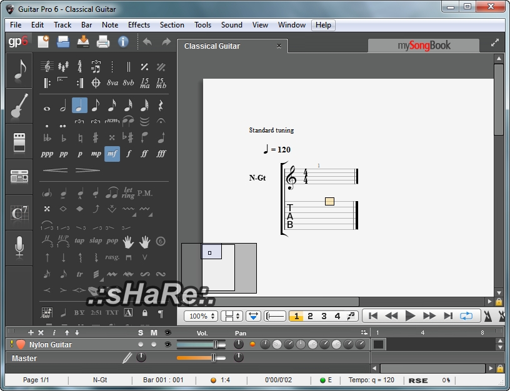Switch to voice 3
510x391 pixels.
click(x=324, y=316)
